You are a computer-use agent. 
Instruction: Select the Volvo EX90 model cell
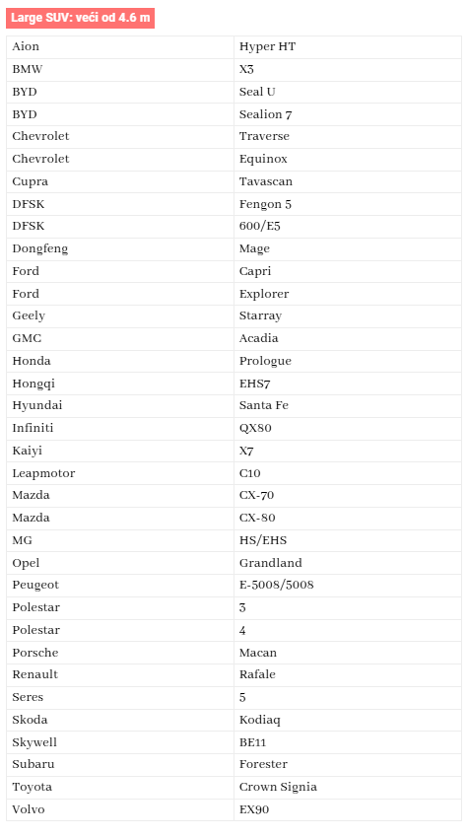tap(348, 809)
